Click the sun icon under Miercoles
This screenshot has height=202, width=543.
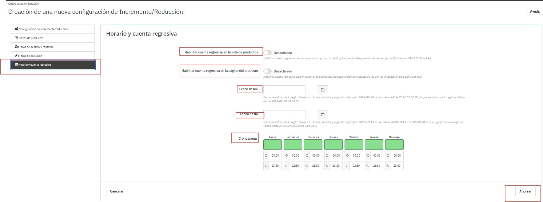coord(307,156)
